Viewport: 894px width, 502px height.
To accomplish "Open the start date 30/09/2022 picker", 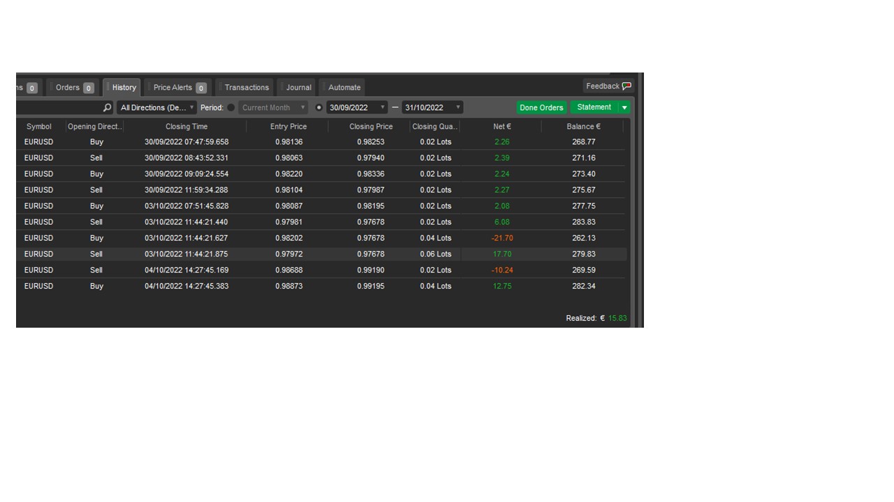I will tap(356, 107).
